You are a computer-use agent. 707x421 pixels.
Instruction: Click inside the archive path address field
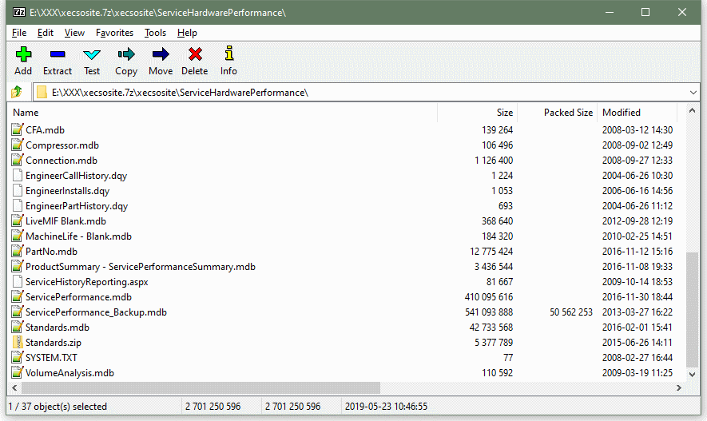[361, 93]
